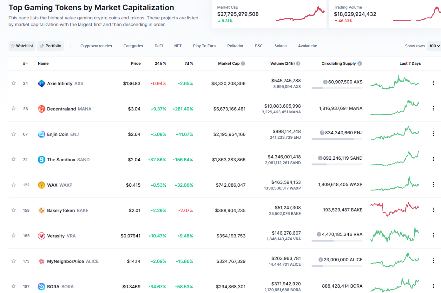This screenshot has width=441, height=293.
Task: Click The Sandbox coin logo
Action: pyautogui.click(x=41, y=160)
